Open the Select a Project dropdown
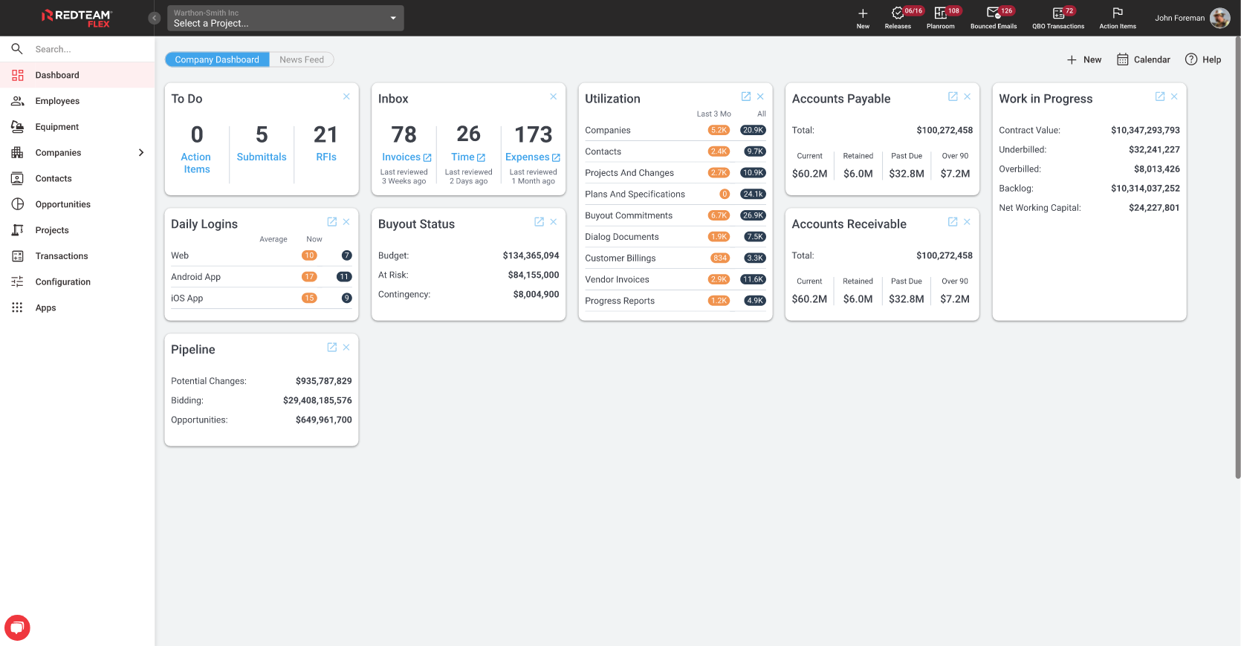This screenshot has width=1241, height=646. tap(285, 18)
